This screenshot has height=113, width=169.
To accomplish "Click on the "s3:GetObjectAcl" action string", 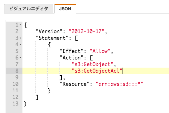I will coord(97,71).
